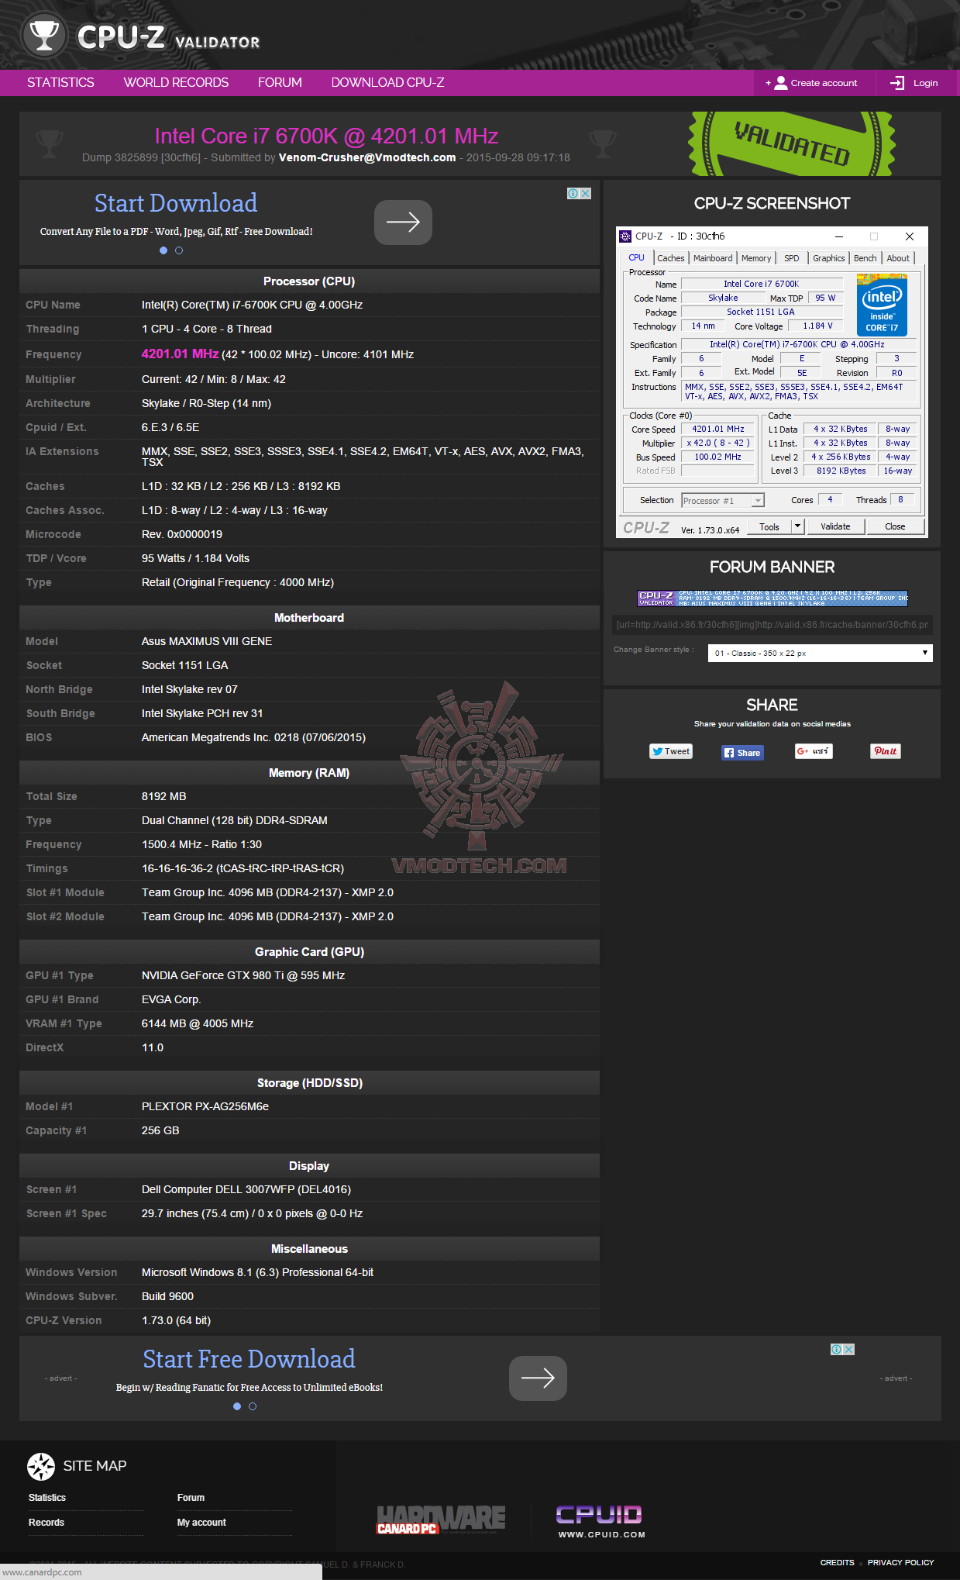Select the CPU tab in CPU-Z
The image size is (960, 1580).
point(636,257)
